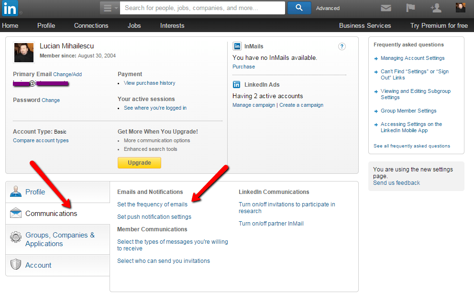Click the blue magnifier search button

click(x=299, y=8)
